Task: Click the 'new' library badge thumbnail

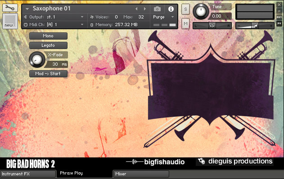Action: [x=10, y=21]
